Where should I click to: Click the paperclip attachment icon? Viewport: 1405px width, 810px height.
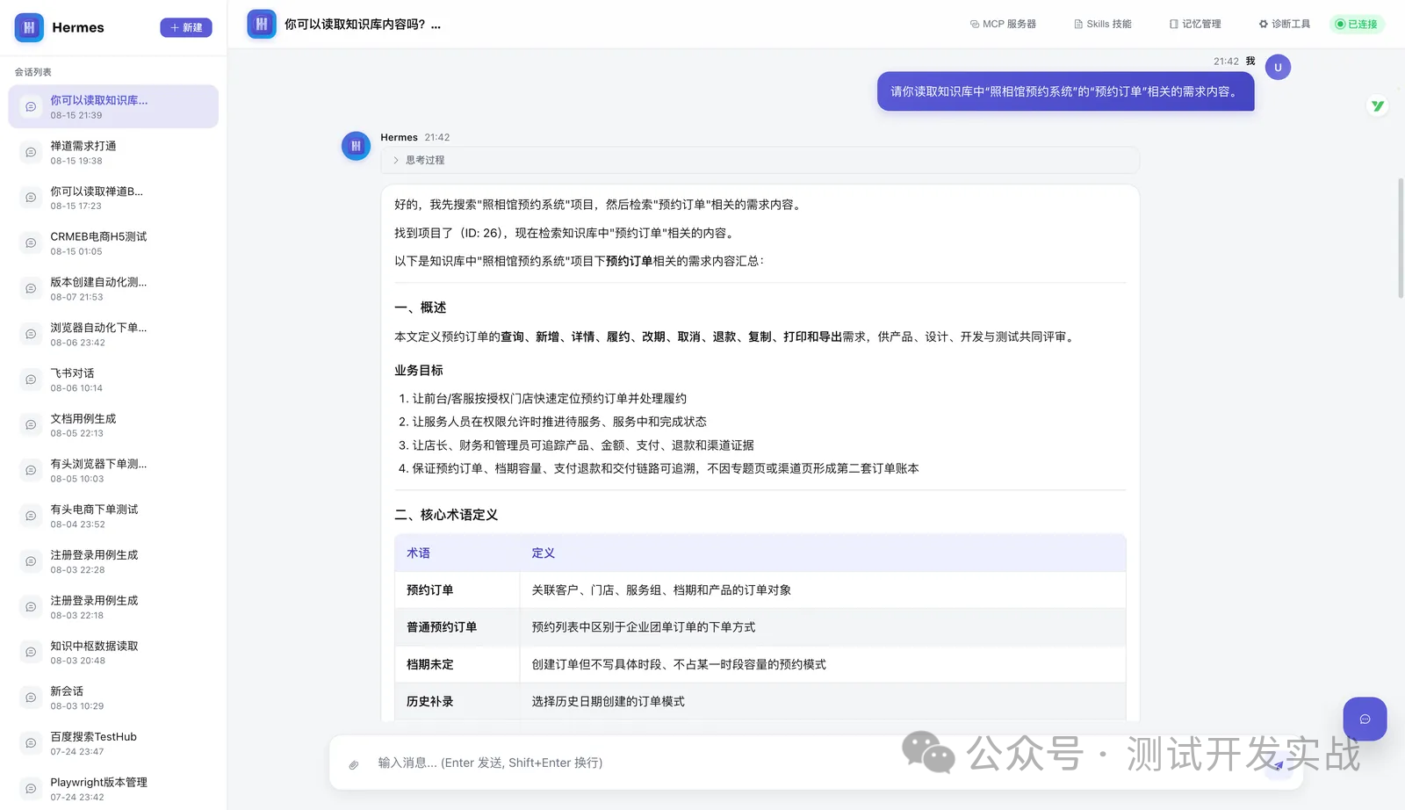(x=353, y=763)
